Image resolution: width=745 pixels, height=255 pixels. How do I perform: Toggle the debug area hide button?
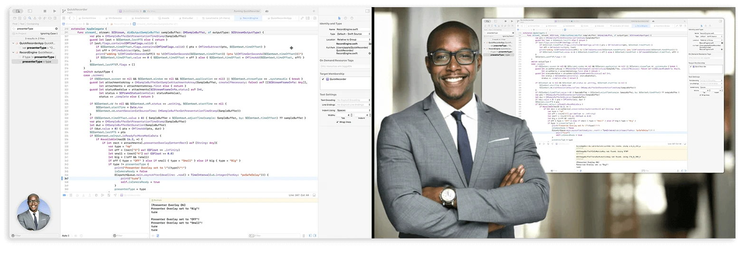point(315,195)
